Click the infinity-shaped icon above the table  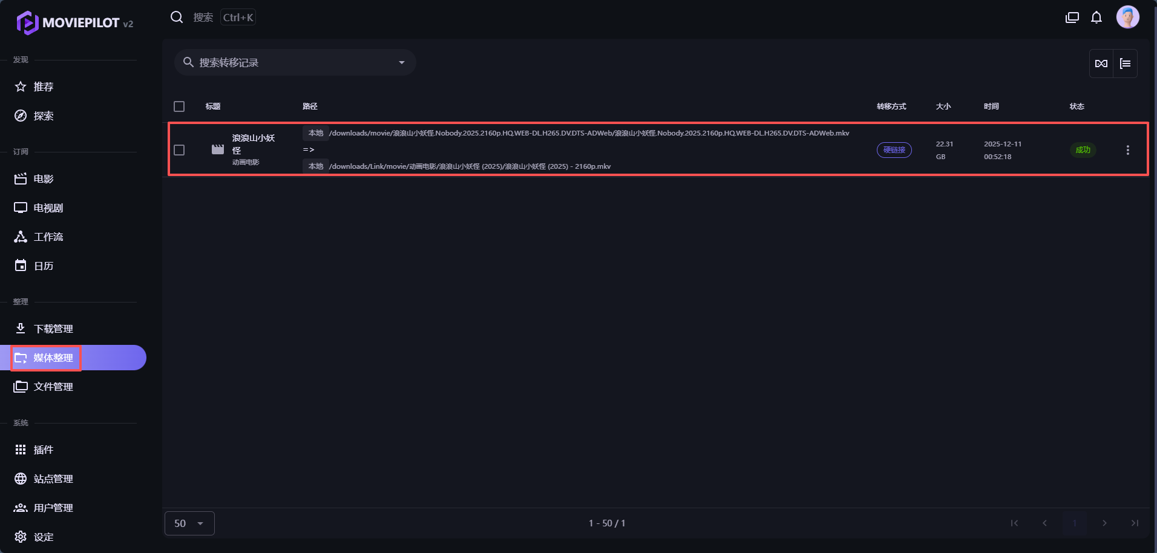pyautogui.click(x=1101, y=64)
